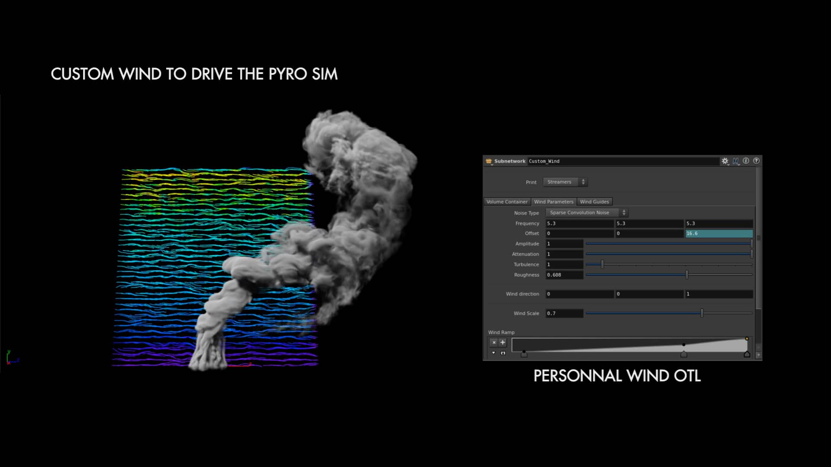Select the first Wind Ramp anchor marker
The height and width of the screenshot is (467, 831).
click(524, 355)
